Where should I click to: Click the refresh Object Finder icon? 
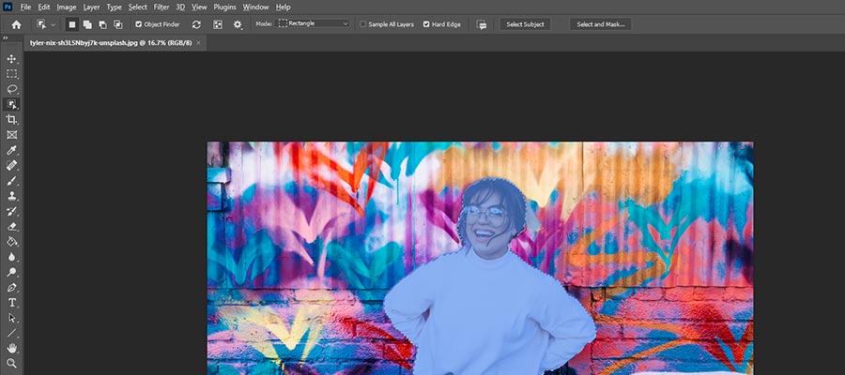[196, 23]
